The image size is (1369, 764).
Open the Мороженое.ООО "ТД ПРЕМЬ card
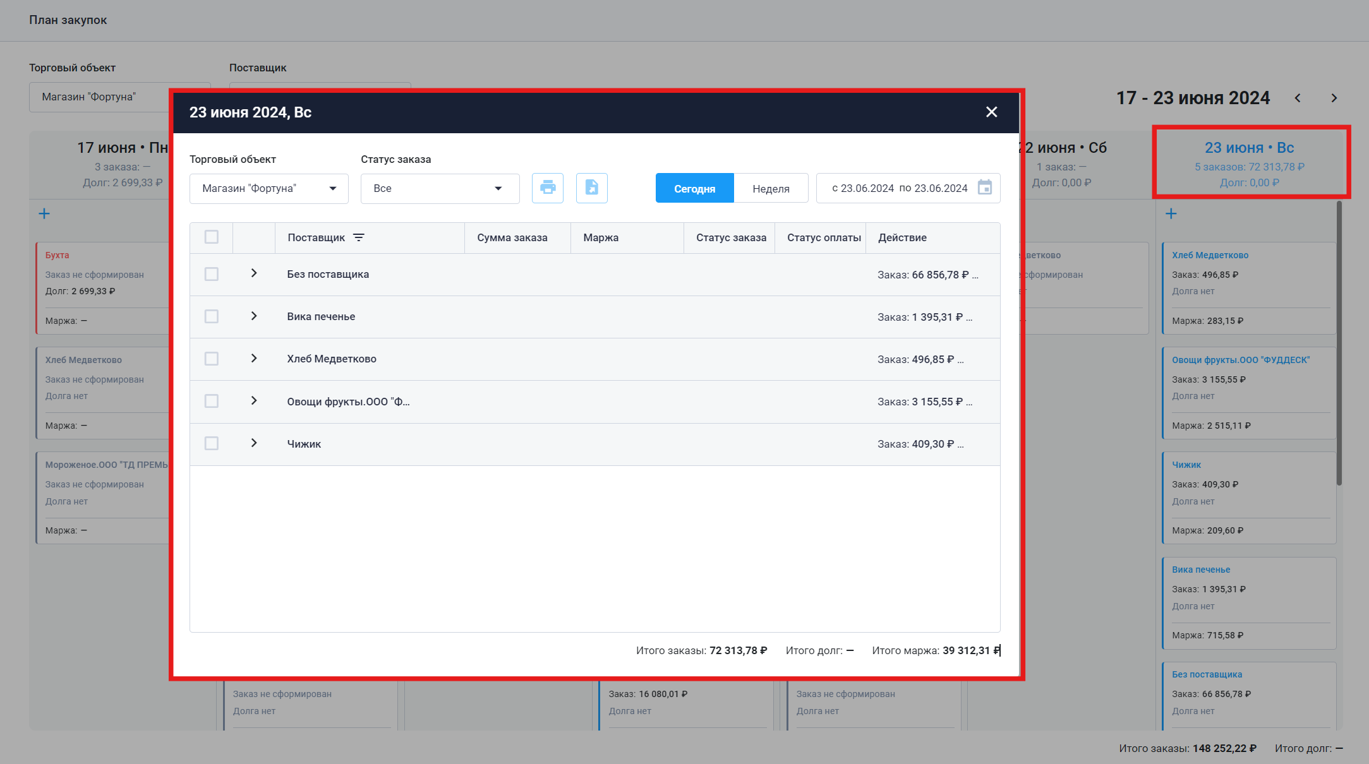pos(102,498)
